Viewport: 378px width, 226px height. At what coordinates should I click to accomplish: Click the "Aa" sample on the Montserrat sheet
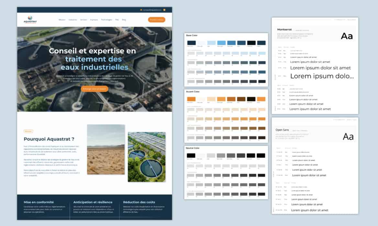tap(347, 36)
